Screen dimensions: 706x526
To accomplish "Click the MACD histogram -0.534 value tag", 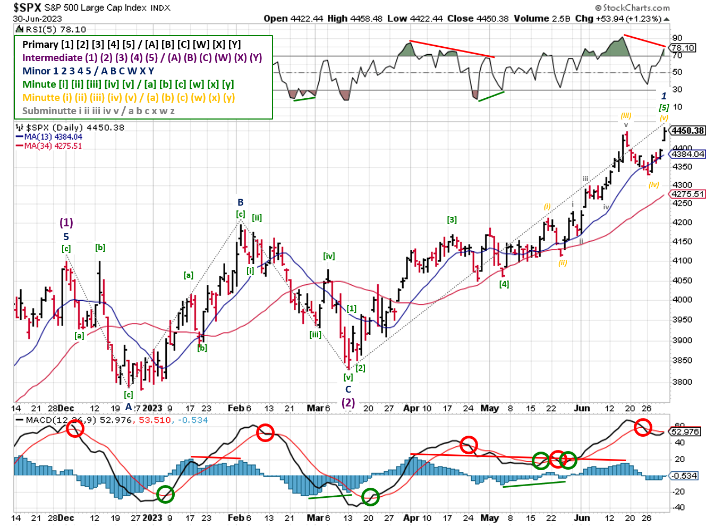I will click(684, 476).
